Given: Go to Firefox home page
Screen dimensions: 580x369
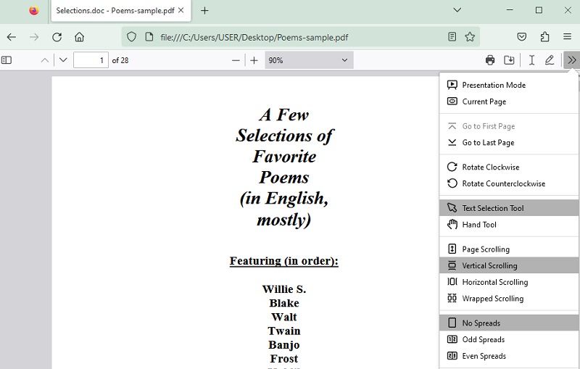Looking at the screenshot, I should pos(79,37).
